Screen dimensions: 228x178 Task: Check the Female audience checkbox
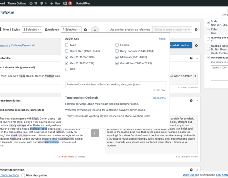click(117, 45)
